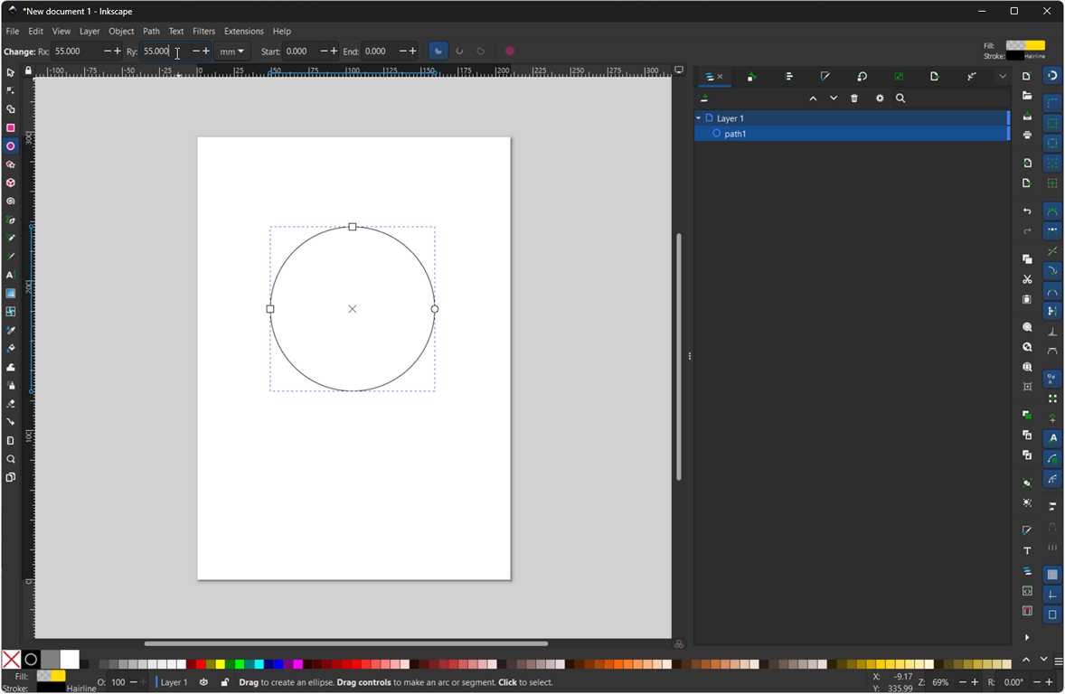The image size is (1065, 694).
Task: Activate the Text tool
Action: [x=11, y=275]
